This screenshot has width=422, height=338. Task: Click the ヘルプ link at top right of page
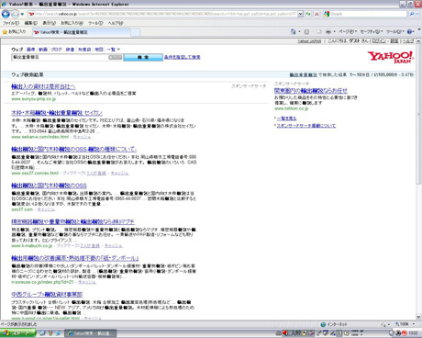pos(408,41)
